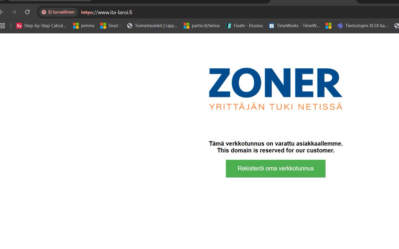Open the jemma bookmark

pyautogui.click(x=83, y=25)
